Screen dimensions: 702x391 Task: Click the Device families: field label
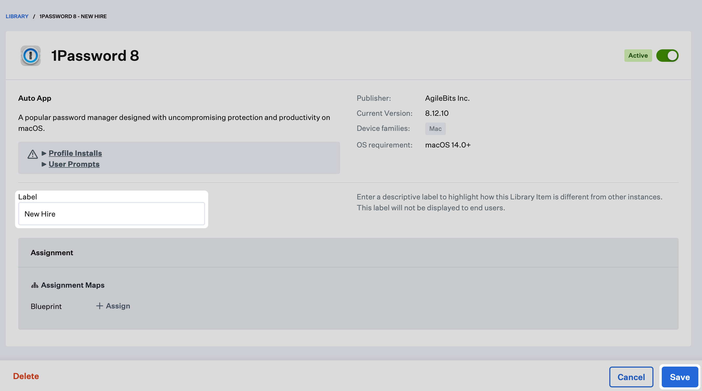[x=383, y=128]
